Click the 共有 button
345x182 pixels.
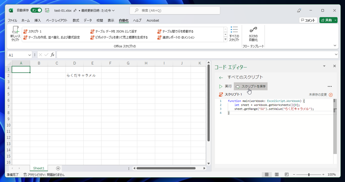(x=326, y=20)
